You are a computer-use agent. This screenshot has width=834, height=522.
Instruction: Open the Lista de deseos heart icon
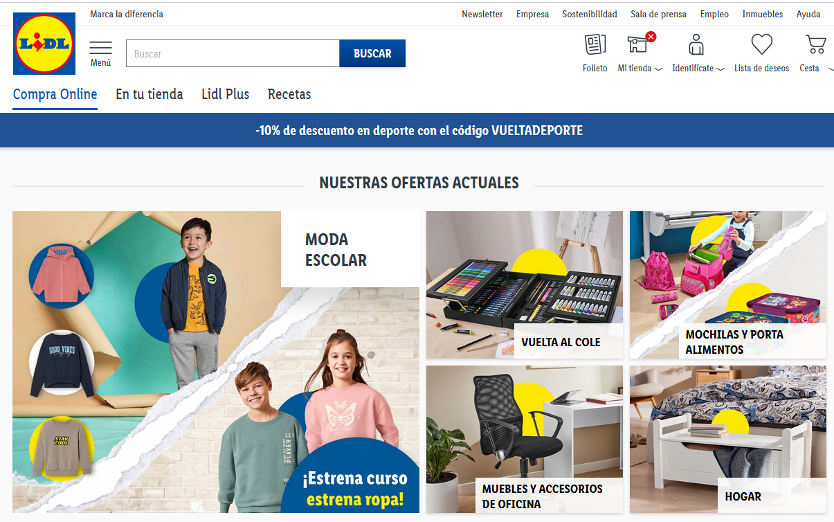click(x=762, y=45)
